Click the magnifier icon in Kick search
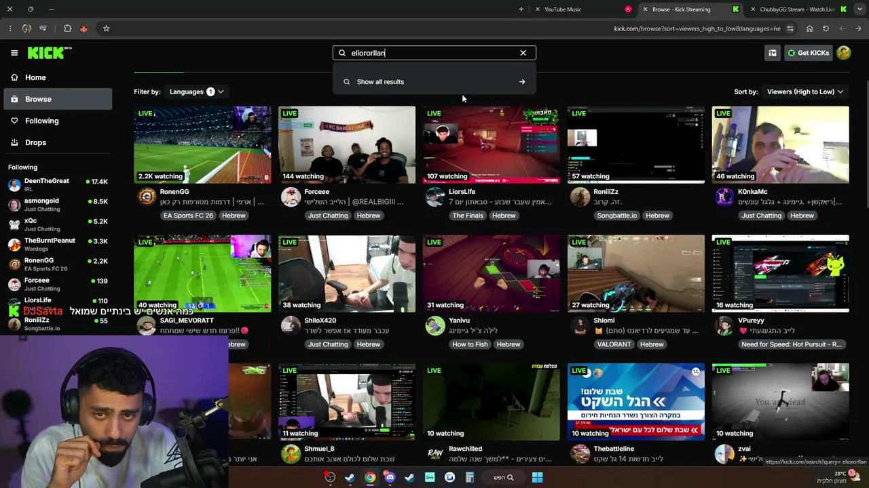 342,53
